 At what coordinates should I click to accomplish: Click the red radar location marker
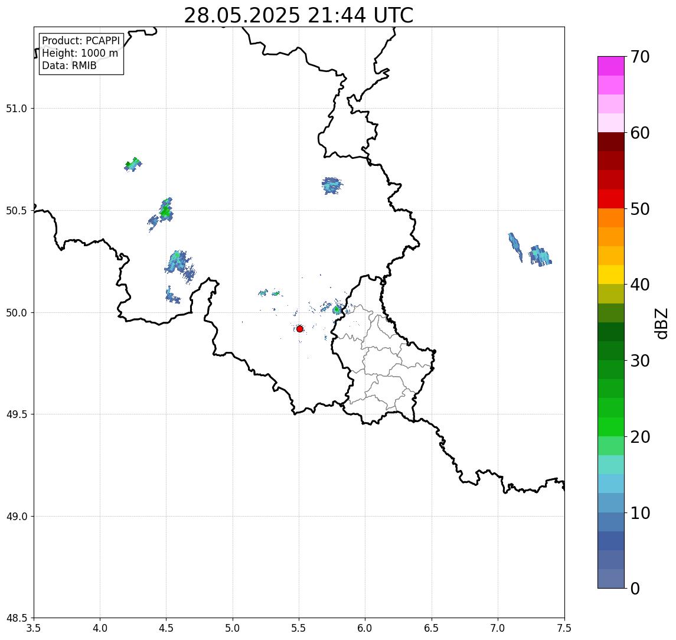(x=300, y=329)
